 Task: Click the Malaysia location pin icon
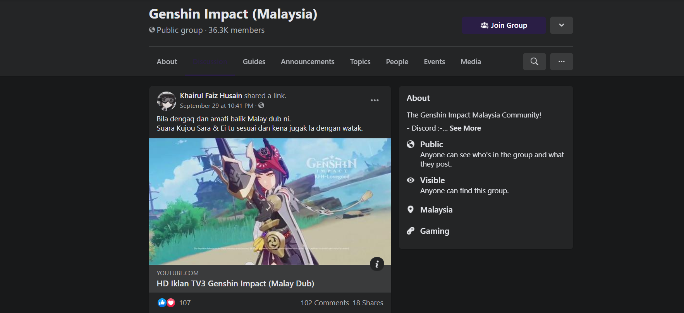point(411,209)
